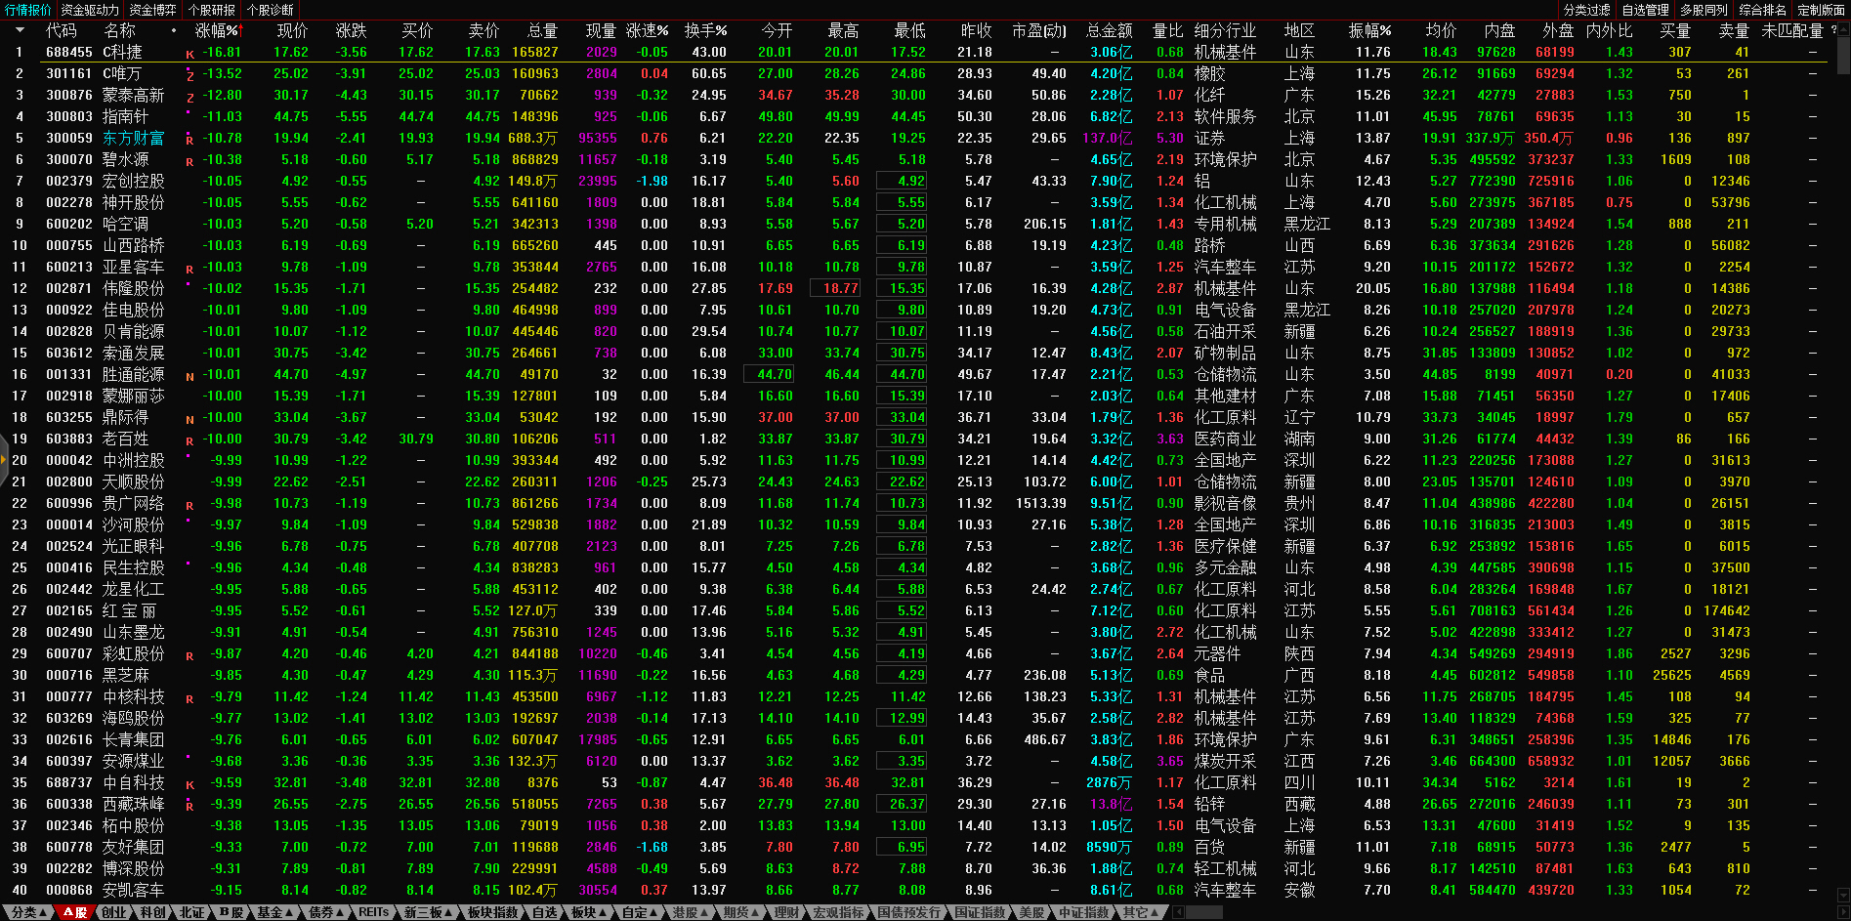Click the N marker beside 胜通能源
Screen dimensions: 1851x921
point(189,376)
